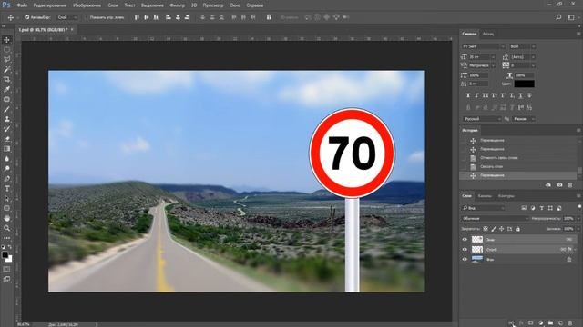Select the Pen tool
Screen dimensions: 583x327
click(6, 179)
